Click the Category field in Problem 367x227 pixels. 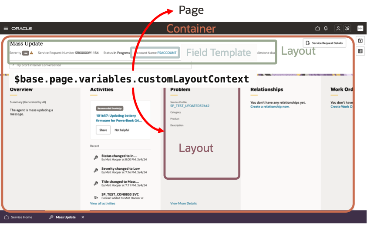[175, 112]
